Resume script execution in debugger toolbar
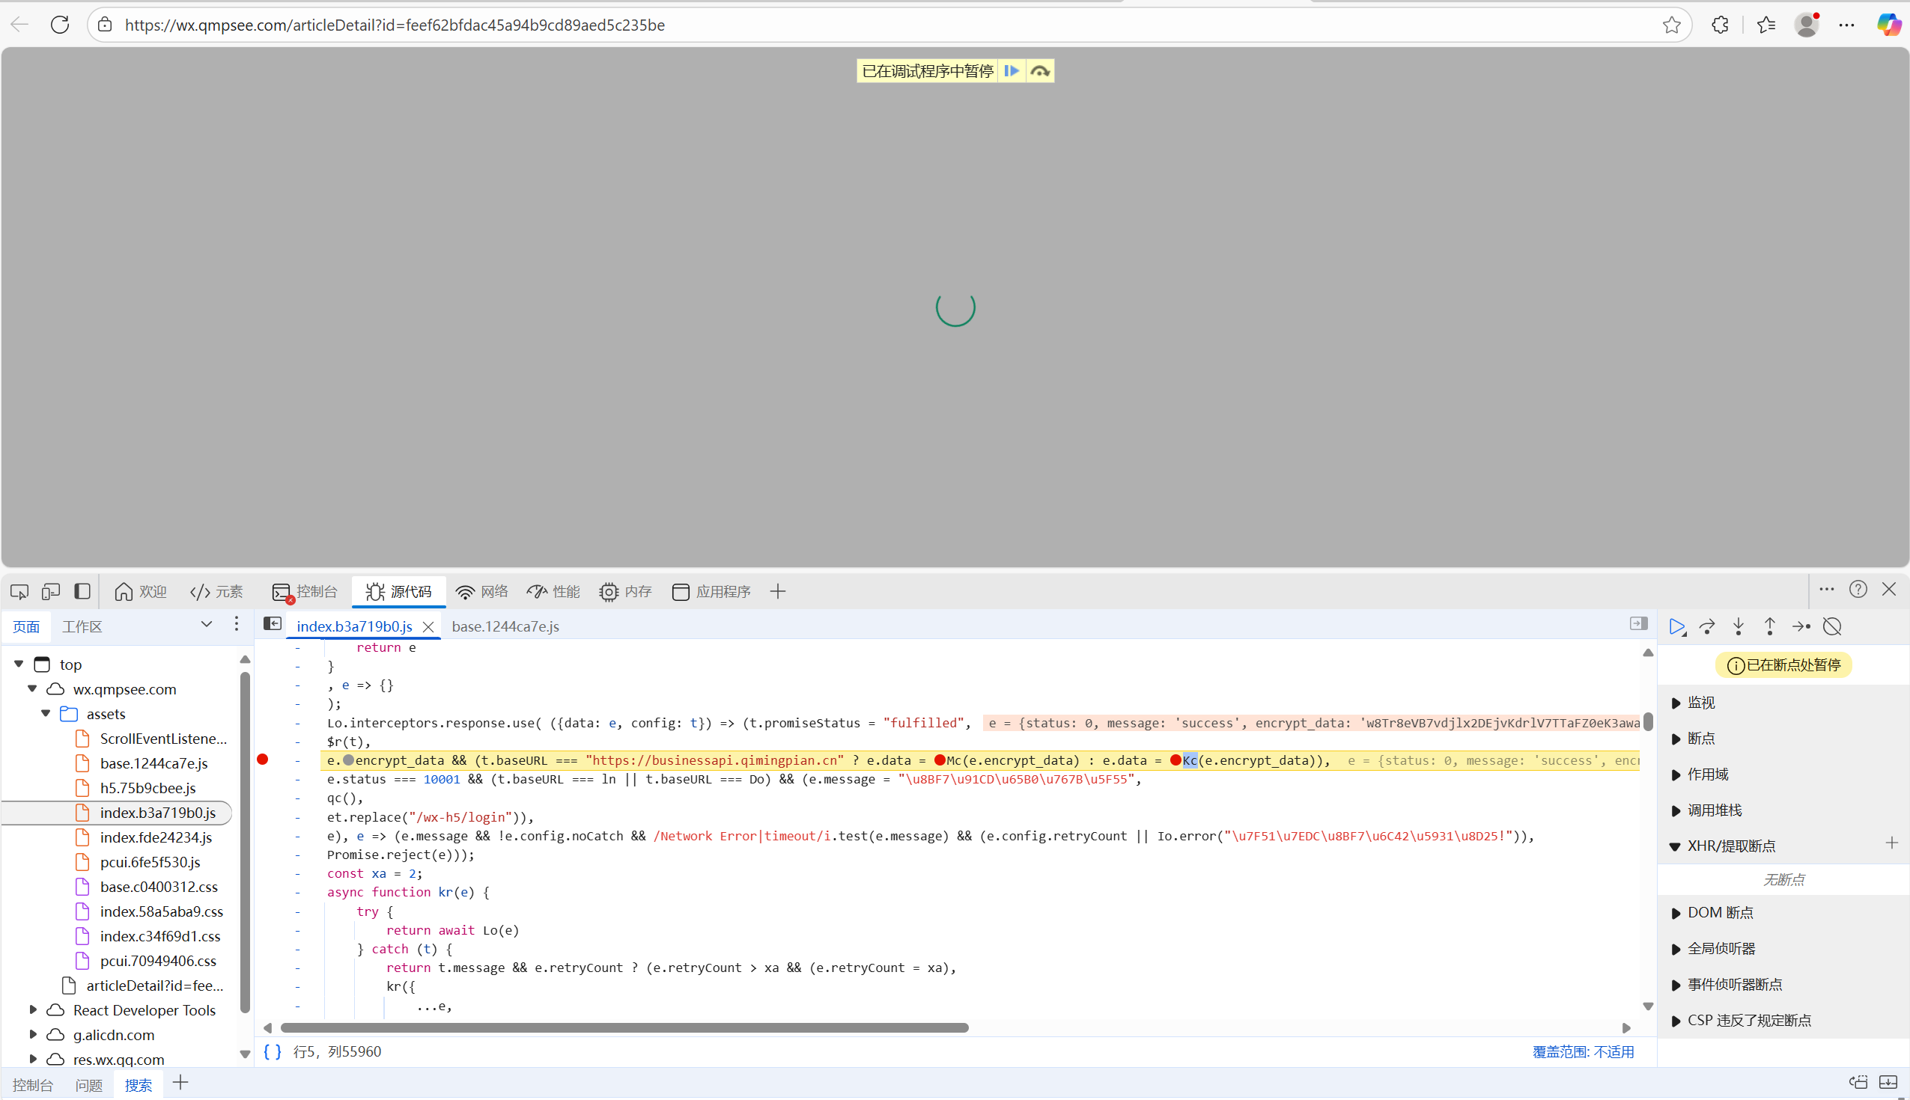The image size is (1910, 1100). pyautogui.click(x=1676, y=626)
